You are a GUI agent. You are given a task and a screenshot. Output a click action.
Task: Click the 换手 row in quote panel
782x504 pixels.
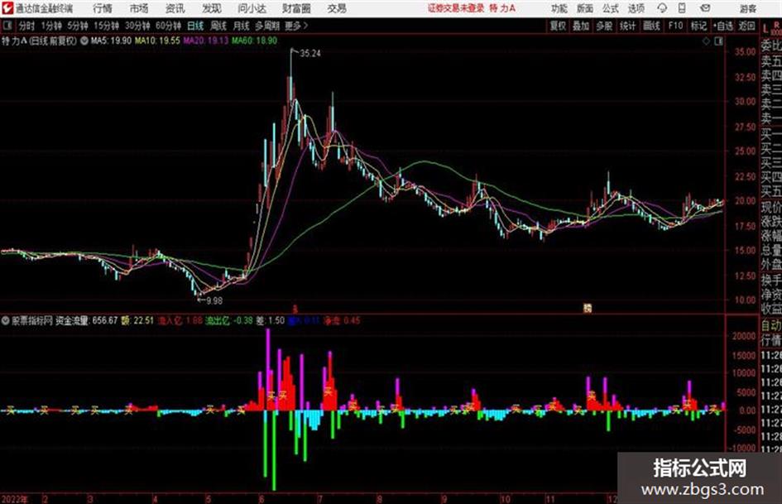coord(771,280)
